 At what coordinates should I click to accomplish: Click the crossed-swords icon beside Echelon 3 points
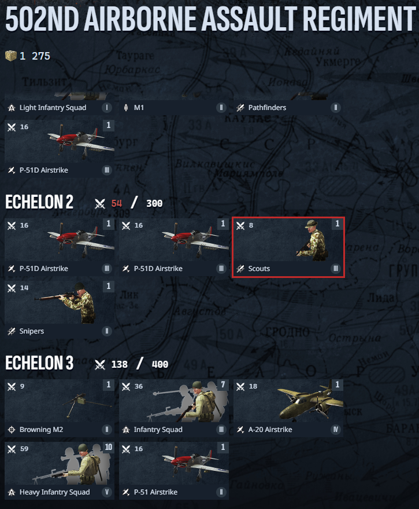(100, 365)
